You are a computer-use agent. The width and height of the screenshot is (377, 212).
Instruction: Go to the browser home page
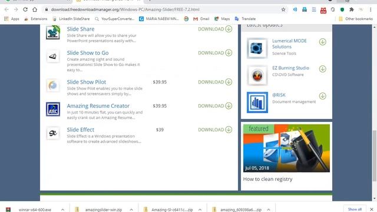(x=35, y=9)
